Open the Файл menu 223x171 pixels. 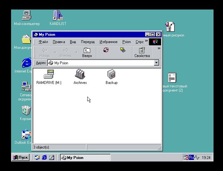[43, 42]
